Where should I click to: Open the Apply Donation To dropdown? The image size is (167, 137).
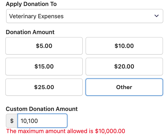[85, 16]
